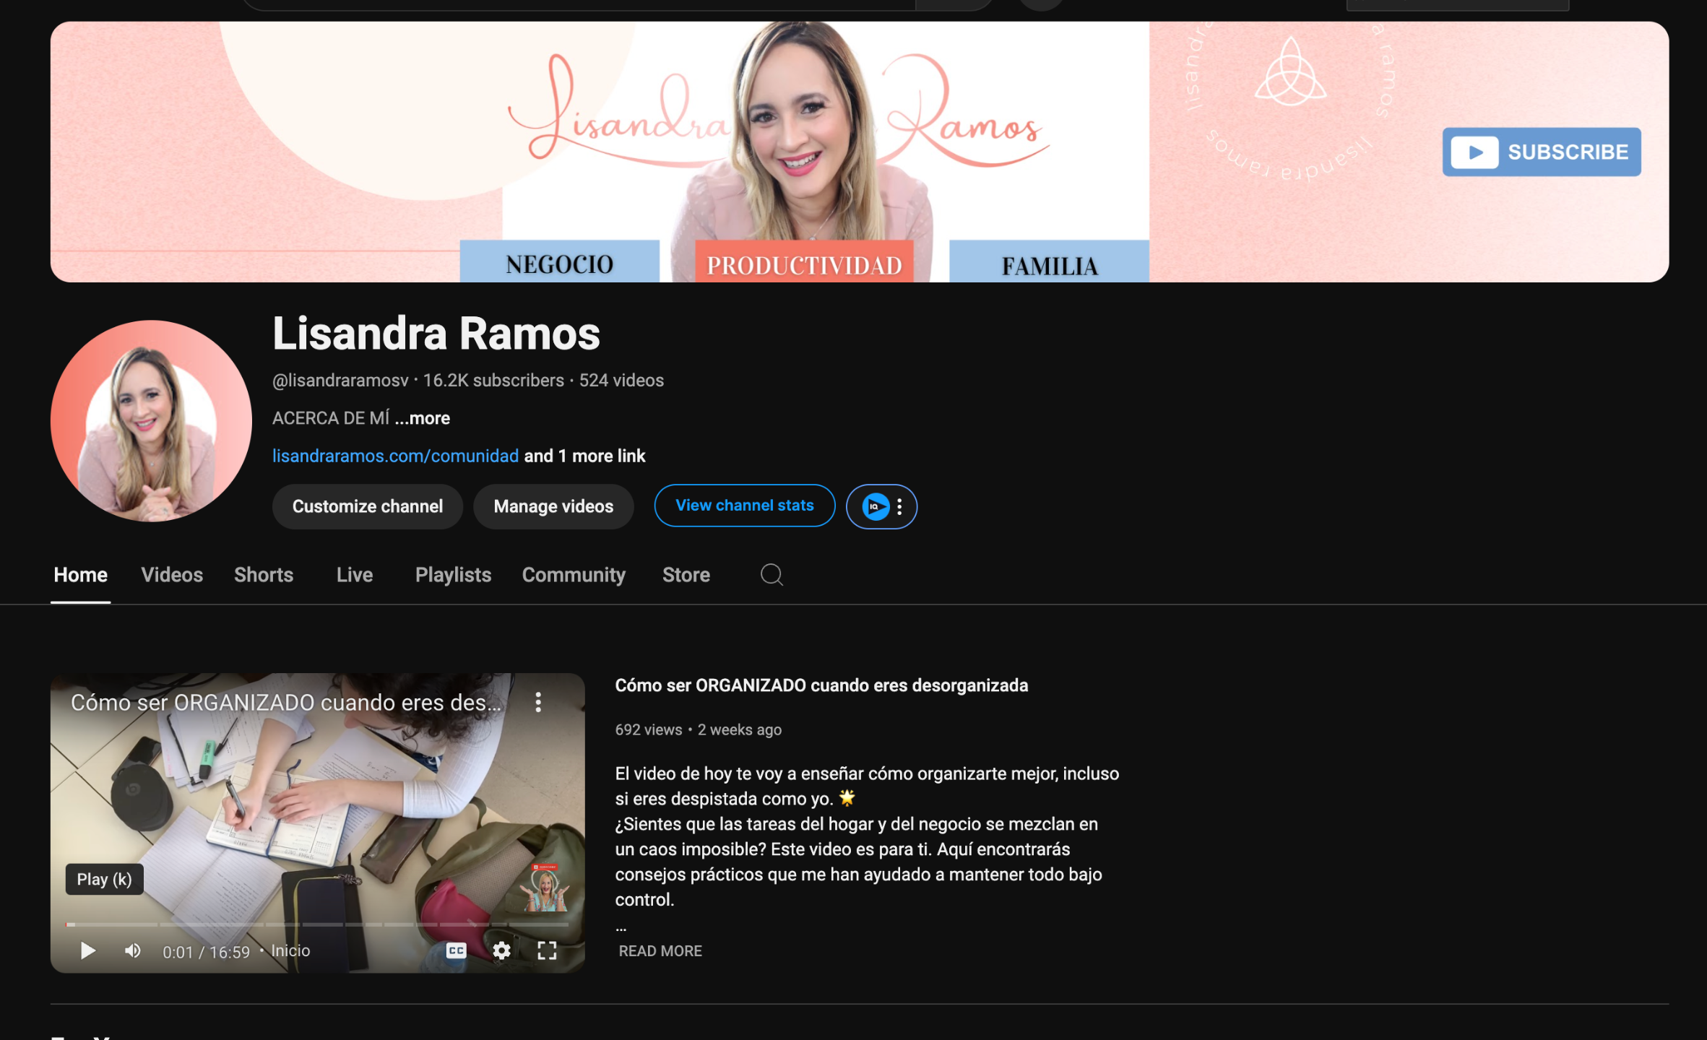Toggle closed captions CC button

coord(456,951)
